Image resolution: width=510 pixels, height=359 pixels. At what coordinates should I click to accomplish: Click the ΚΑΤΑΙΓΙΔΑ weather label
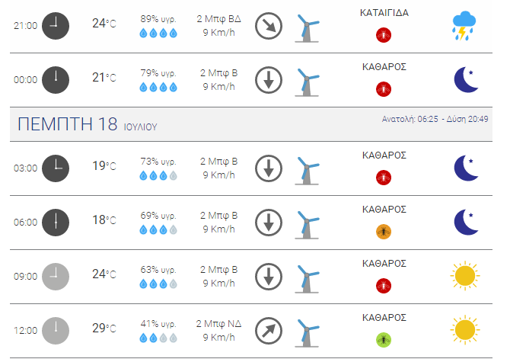[384, 13]
